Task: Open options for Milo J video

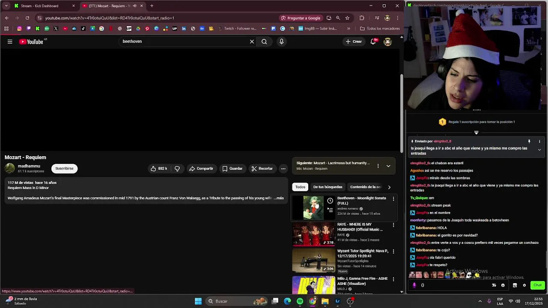Action: point(393,279)
